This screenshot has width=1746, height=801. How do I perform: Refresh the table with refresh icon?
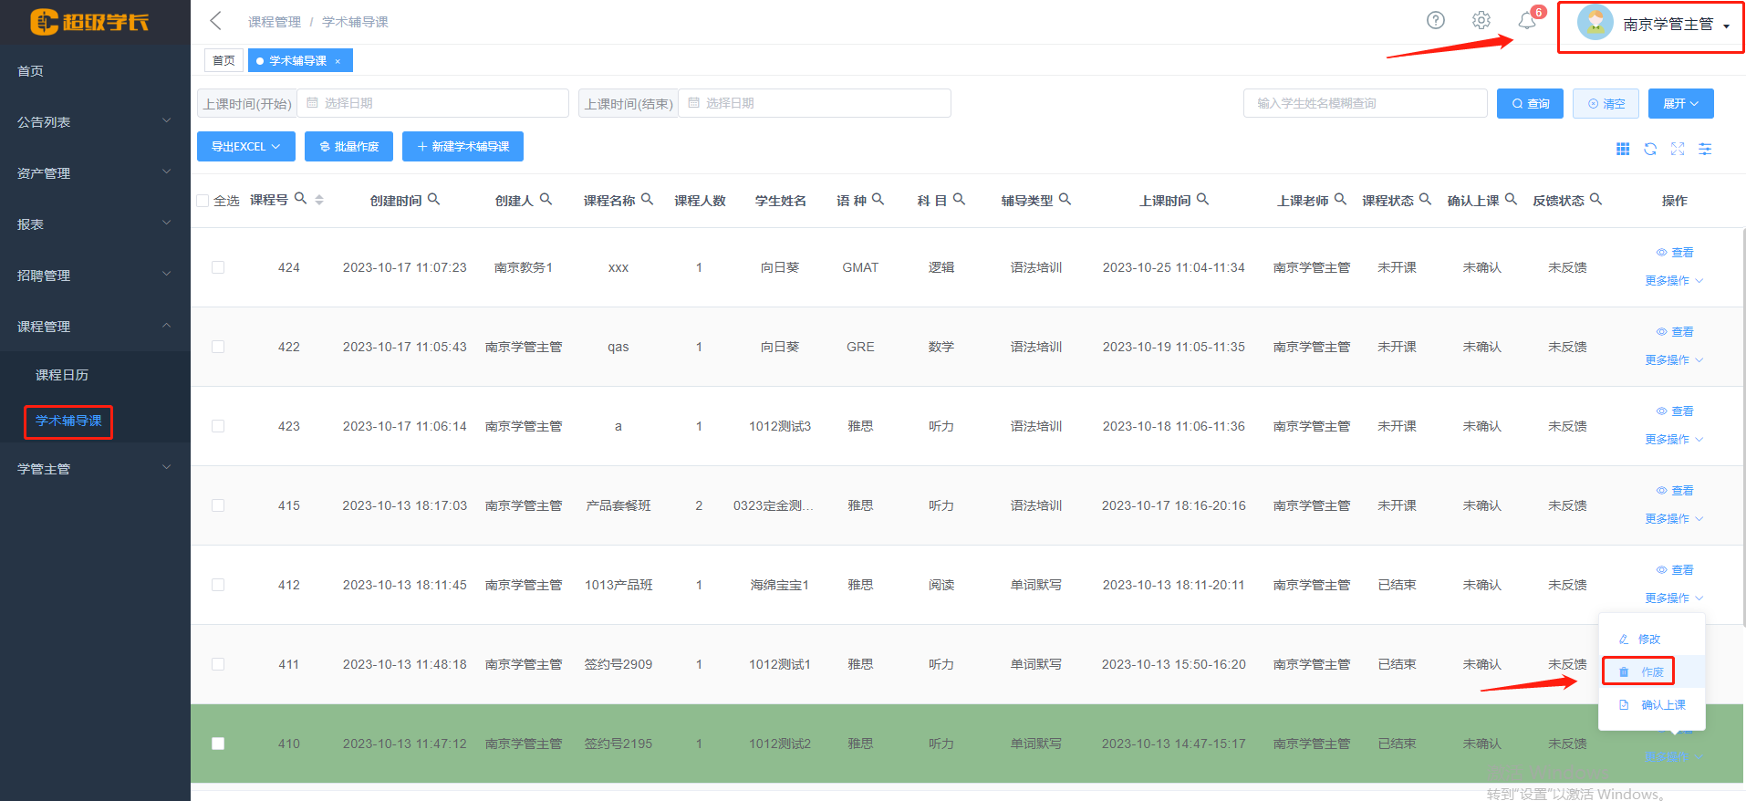point(1649,149)
